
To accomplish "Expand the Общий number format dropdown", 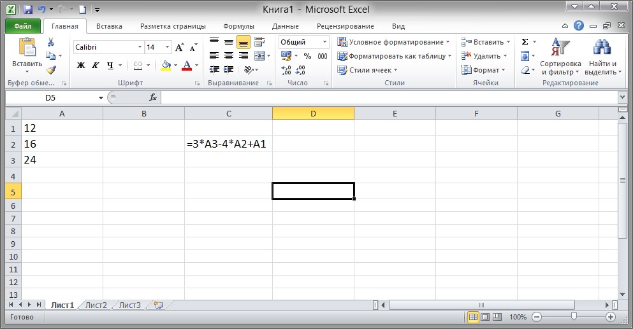I will [x=324, y=42].
